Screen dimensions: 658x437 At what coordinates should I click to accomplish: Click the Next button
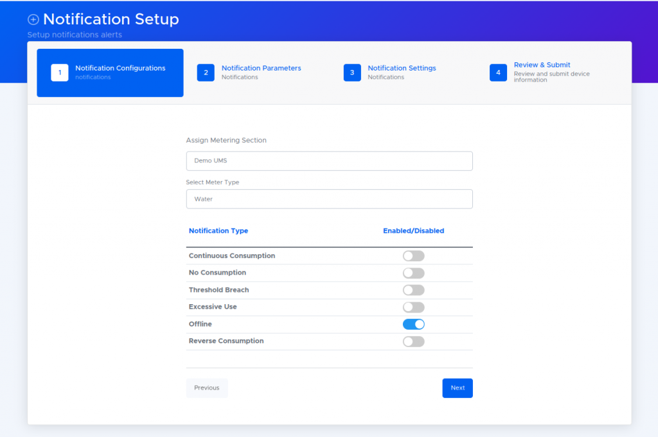click(457, 388)
